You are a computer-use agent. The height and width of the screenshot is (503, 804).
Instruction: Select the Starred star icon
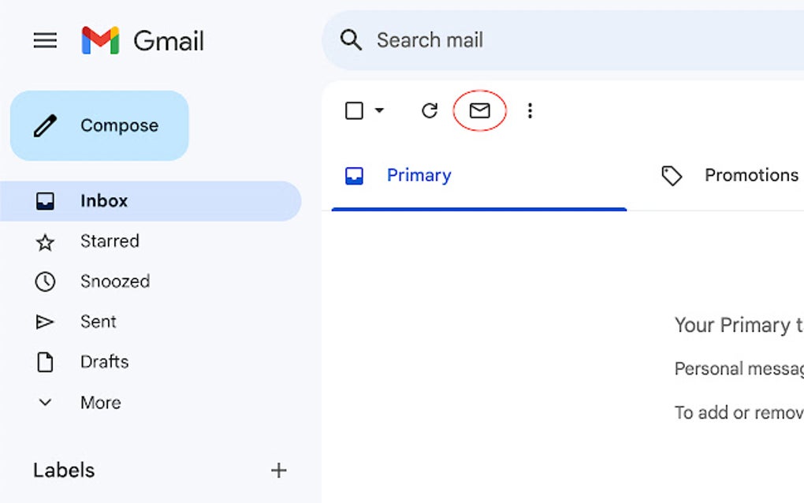point(45,241)
